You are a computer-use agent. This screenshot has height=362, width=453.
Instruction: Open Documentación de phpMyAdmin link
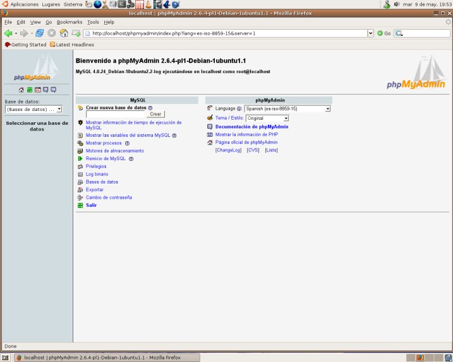click(x=252, y=127)
